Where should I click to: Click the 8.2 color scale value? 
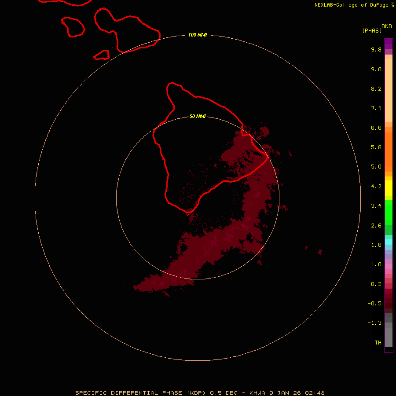376,88
